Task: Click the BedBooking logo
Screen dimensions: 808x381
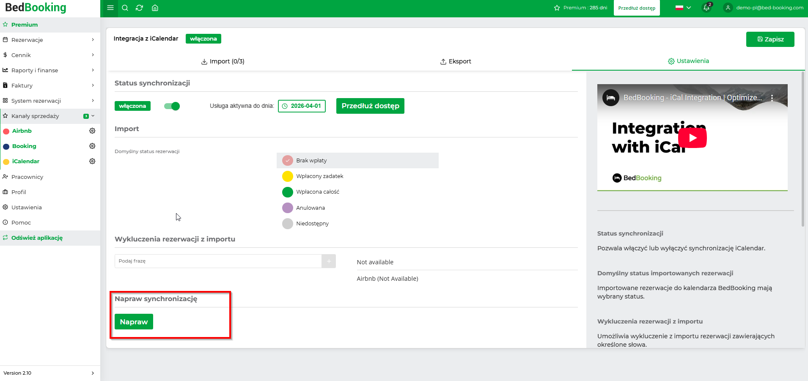Action: click(36, 8)
